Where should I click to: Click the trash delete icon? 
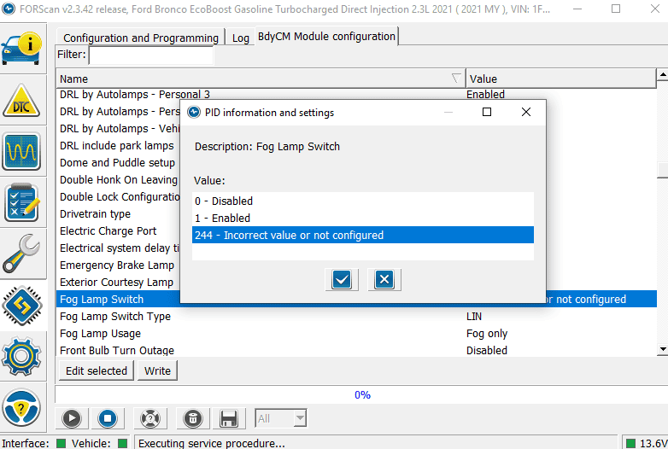pos(192,418)
